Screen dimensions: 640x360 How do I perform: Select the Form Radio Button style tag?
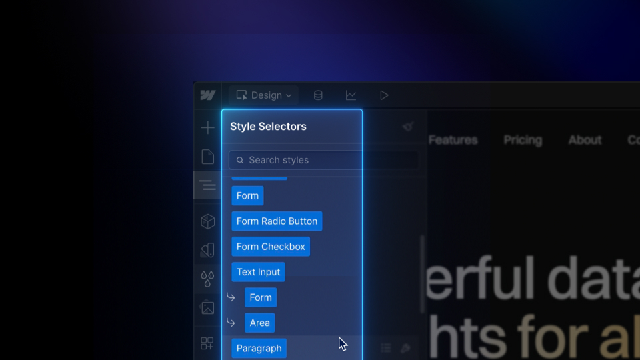(277, 221)
